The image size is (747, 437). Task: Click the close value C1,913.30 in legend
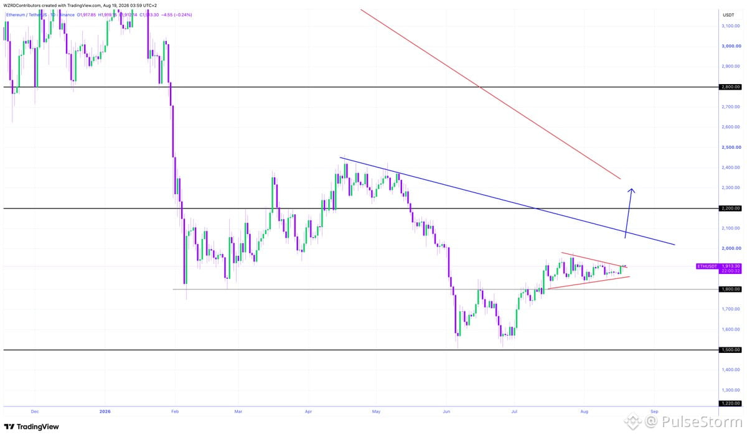[149, 14]
